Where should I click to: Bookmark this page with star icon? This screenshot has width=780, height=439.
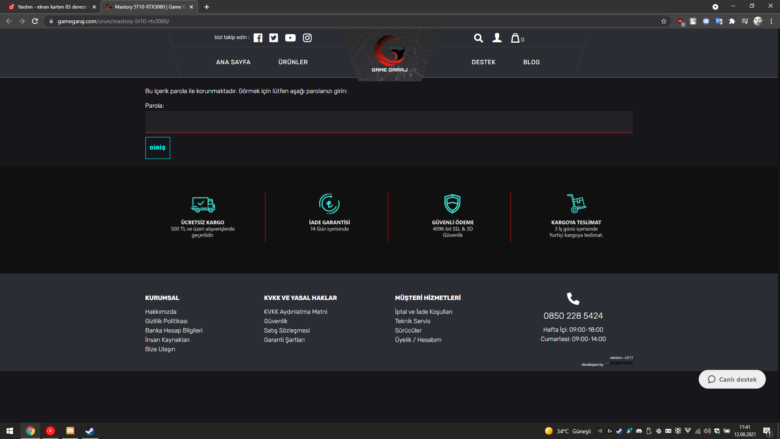tap(664, 21)
